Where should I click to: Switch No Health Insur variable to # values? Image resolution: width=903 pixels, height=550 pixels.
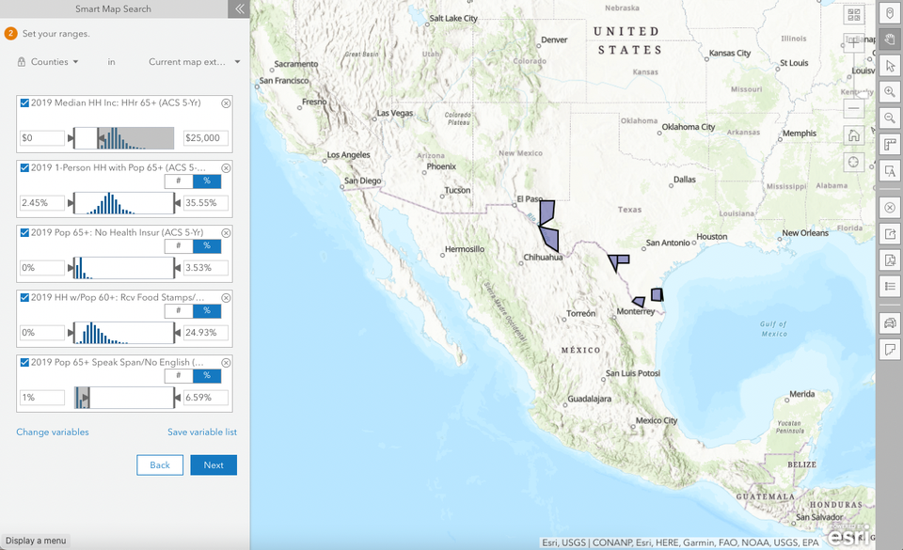coord(179,245)
